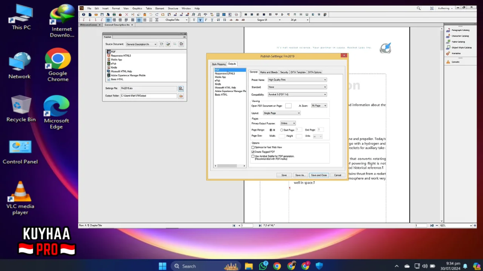
Task: Open the Graphics menu
Action: coord(137,8)
